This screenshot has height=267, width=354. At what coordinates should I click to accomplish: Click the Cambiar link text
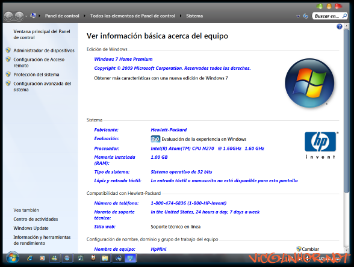(x=311, y=249)
